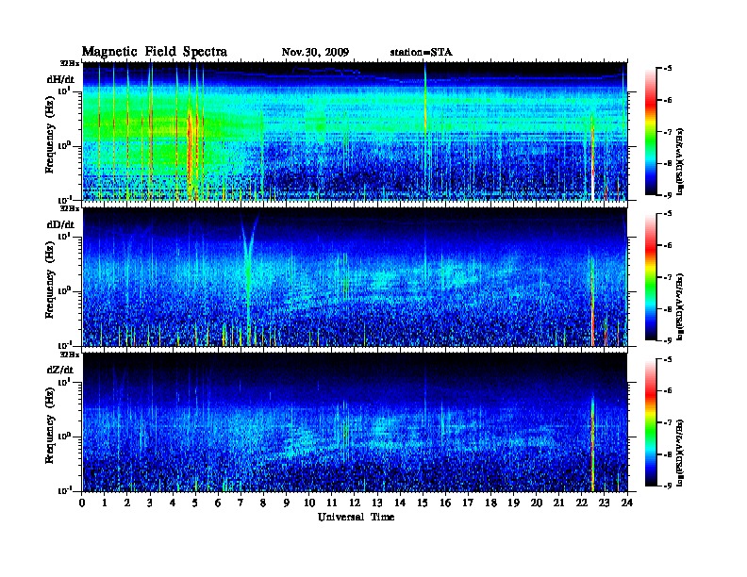Click the "32Hz" label atop the dZ/dt panel
The width and height of the screenshot is (747, 577).
click(x=70, y=354)
